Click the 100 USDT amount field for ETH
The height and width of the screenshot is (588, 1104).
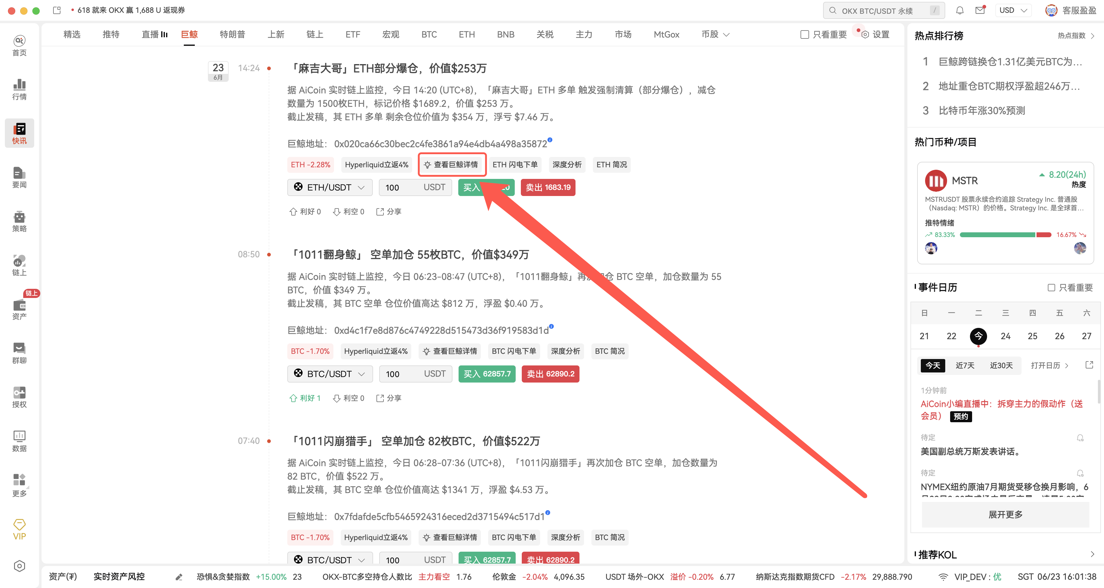coord(415,187)
